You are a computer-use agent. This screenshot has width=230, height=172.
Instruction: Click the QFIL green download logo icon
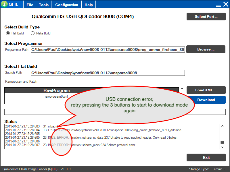(4, 4)
